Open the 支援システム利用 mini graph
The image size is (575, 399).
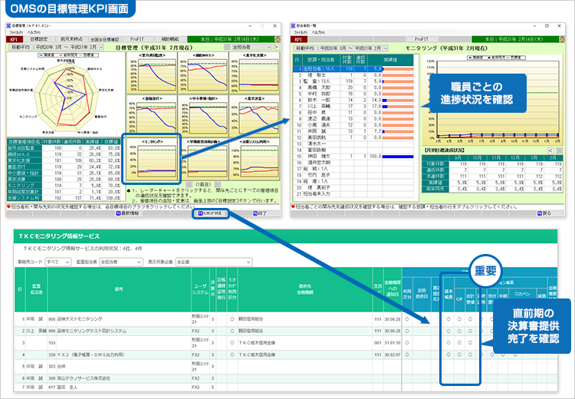pos(255,159)
